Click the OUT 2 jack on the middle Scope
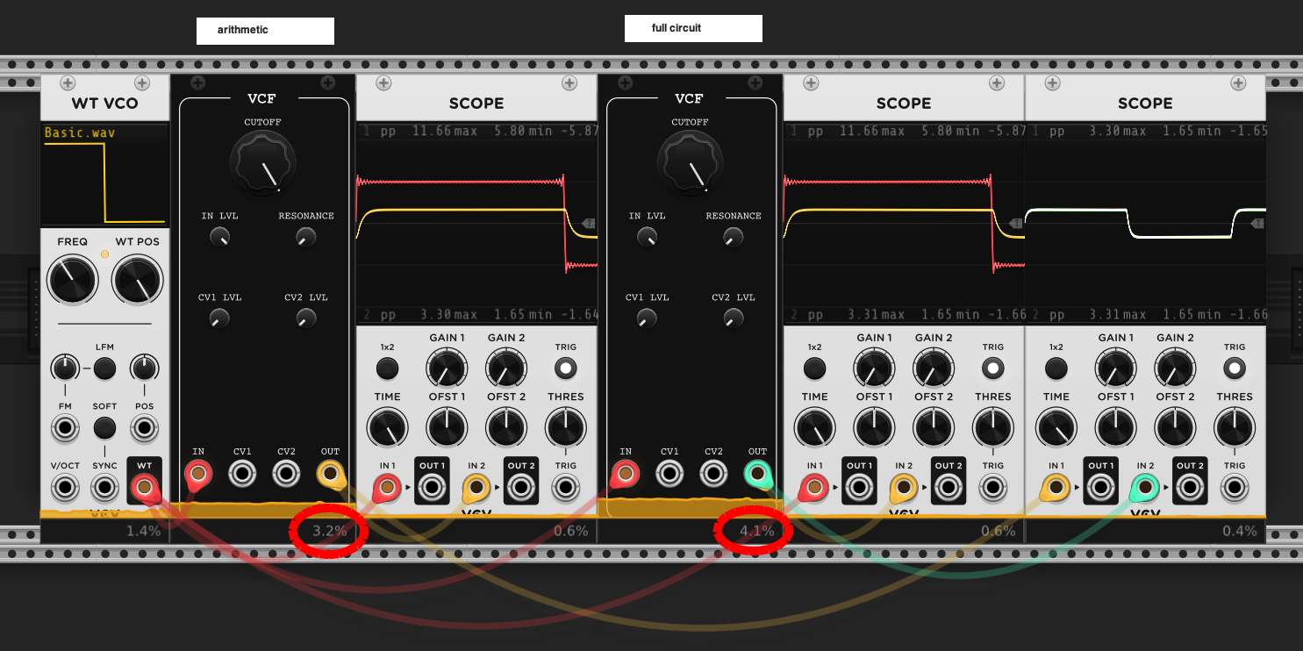The width and height of the screenshot is (1303, 651). click(949, 487)
